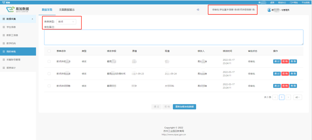Toggle the select-all checkbox in table header
This screenshot has height=140, width=312.
pyautogui.click(x=49, y=51)
